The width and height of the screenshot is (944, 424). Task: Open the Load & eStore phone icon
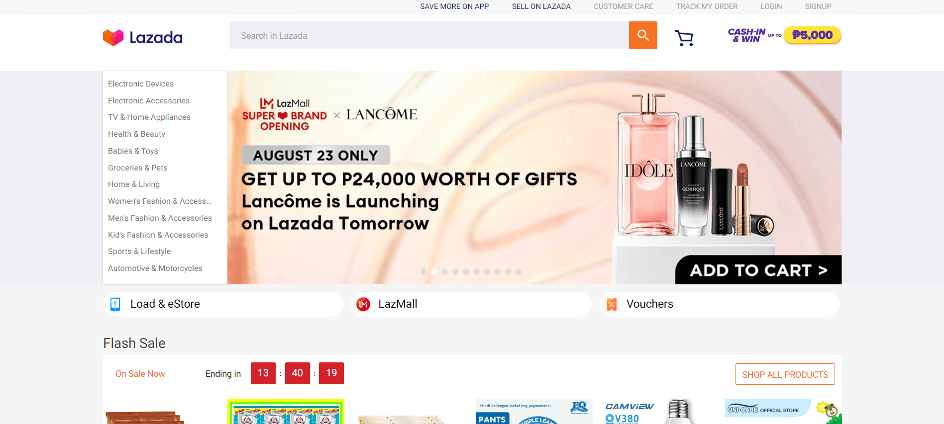pos(115,304)
